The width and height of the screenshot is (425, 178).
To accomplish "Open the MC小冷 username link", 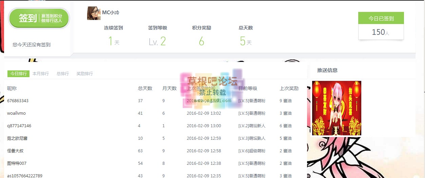I will coord(110,13).
